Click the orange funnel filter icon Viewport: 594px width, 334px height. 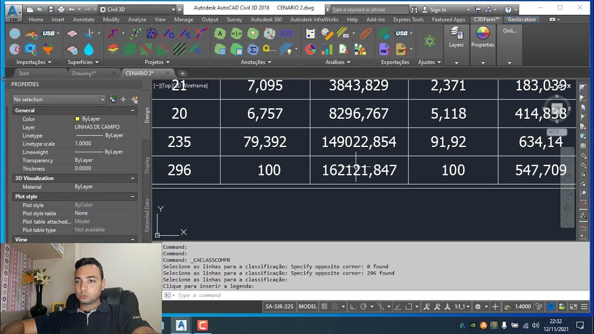coord(48,49)
